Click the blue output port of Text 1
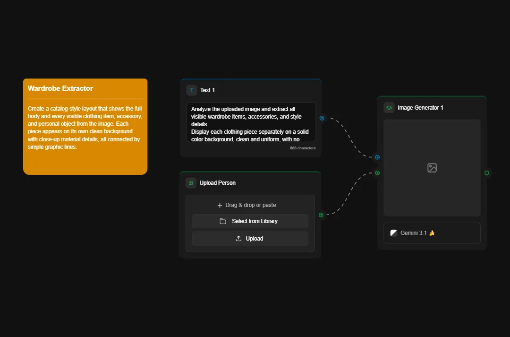Image resolution: width=510 pixels, height=337 pixels. pos(322,118)
